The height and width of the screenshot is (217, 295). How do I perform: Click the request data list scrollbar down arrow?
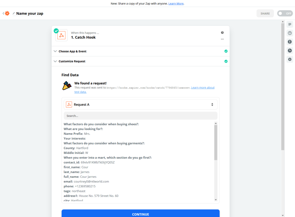(x=216, y=200)
